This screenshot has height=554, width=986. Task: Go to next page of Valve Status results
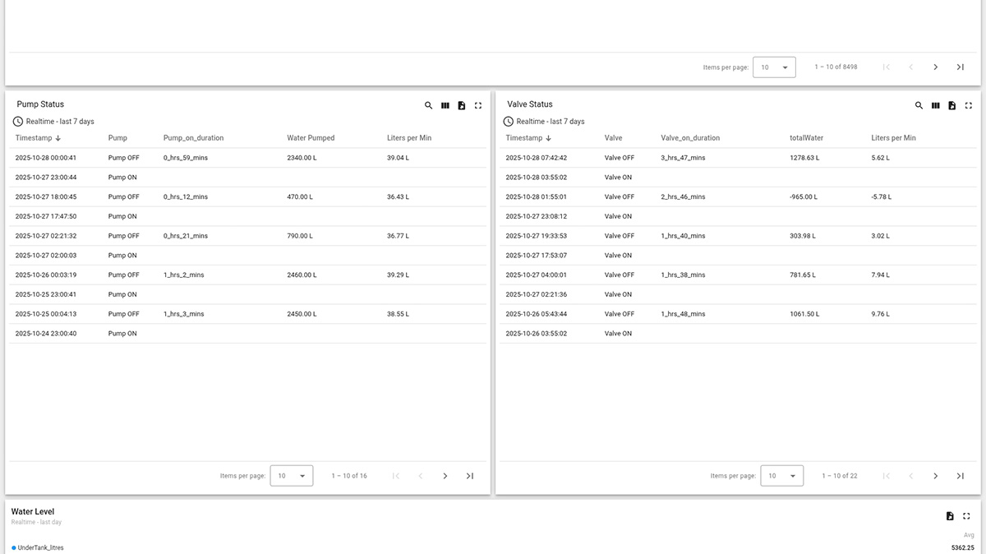coord(936,475)
